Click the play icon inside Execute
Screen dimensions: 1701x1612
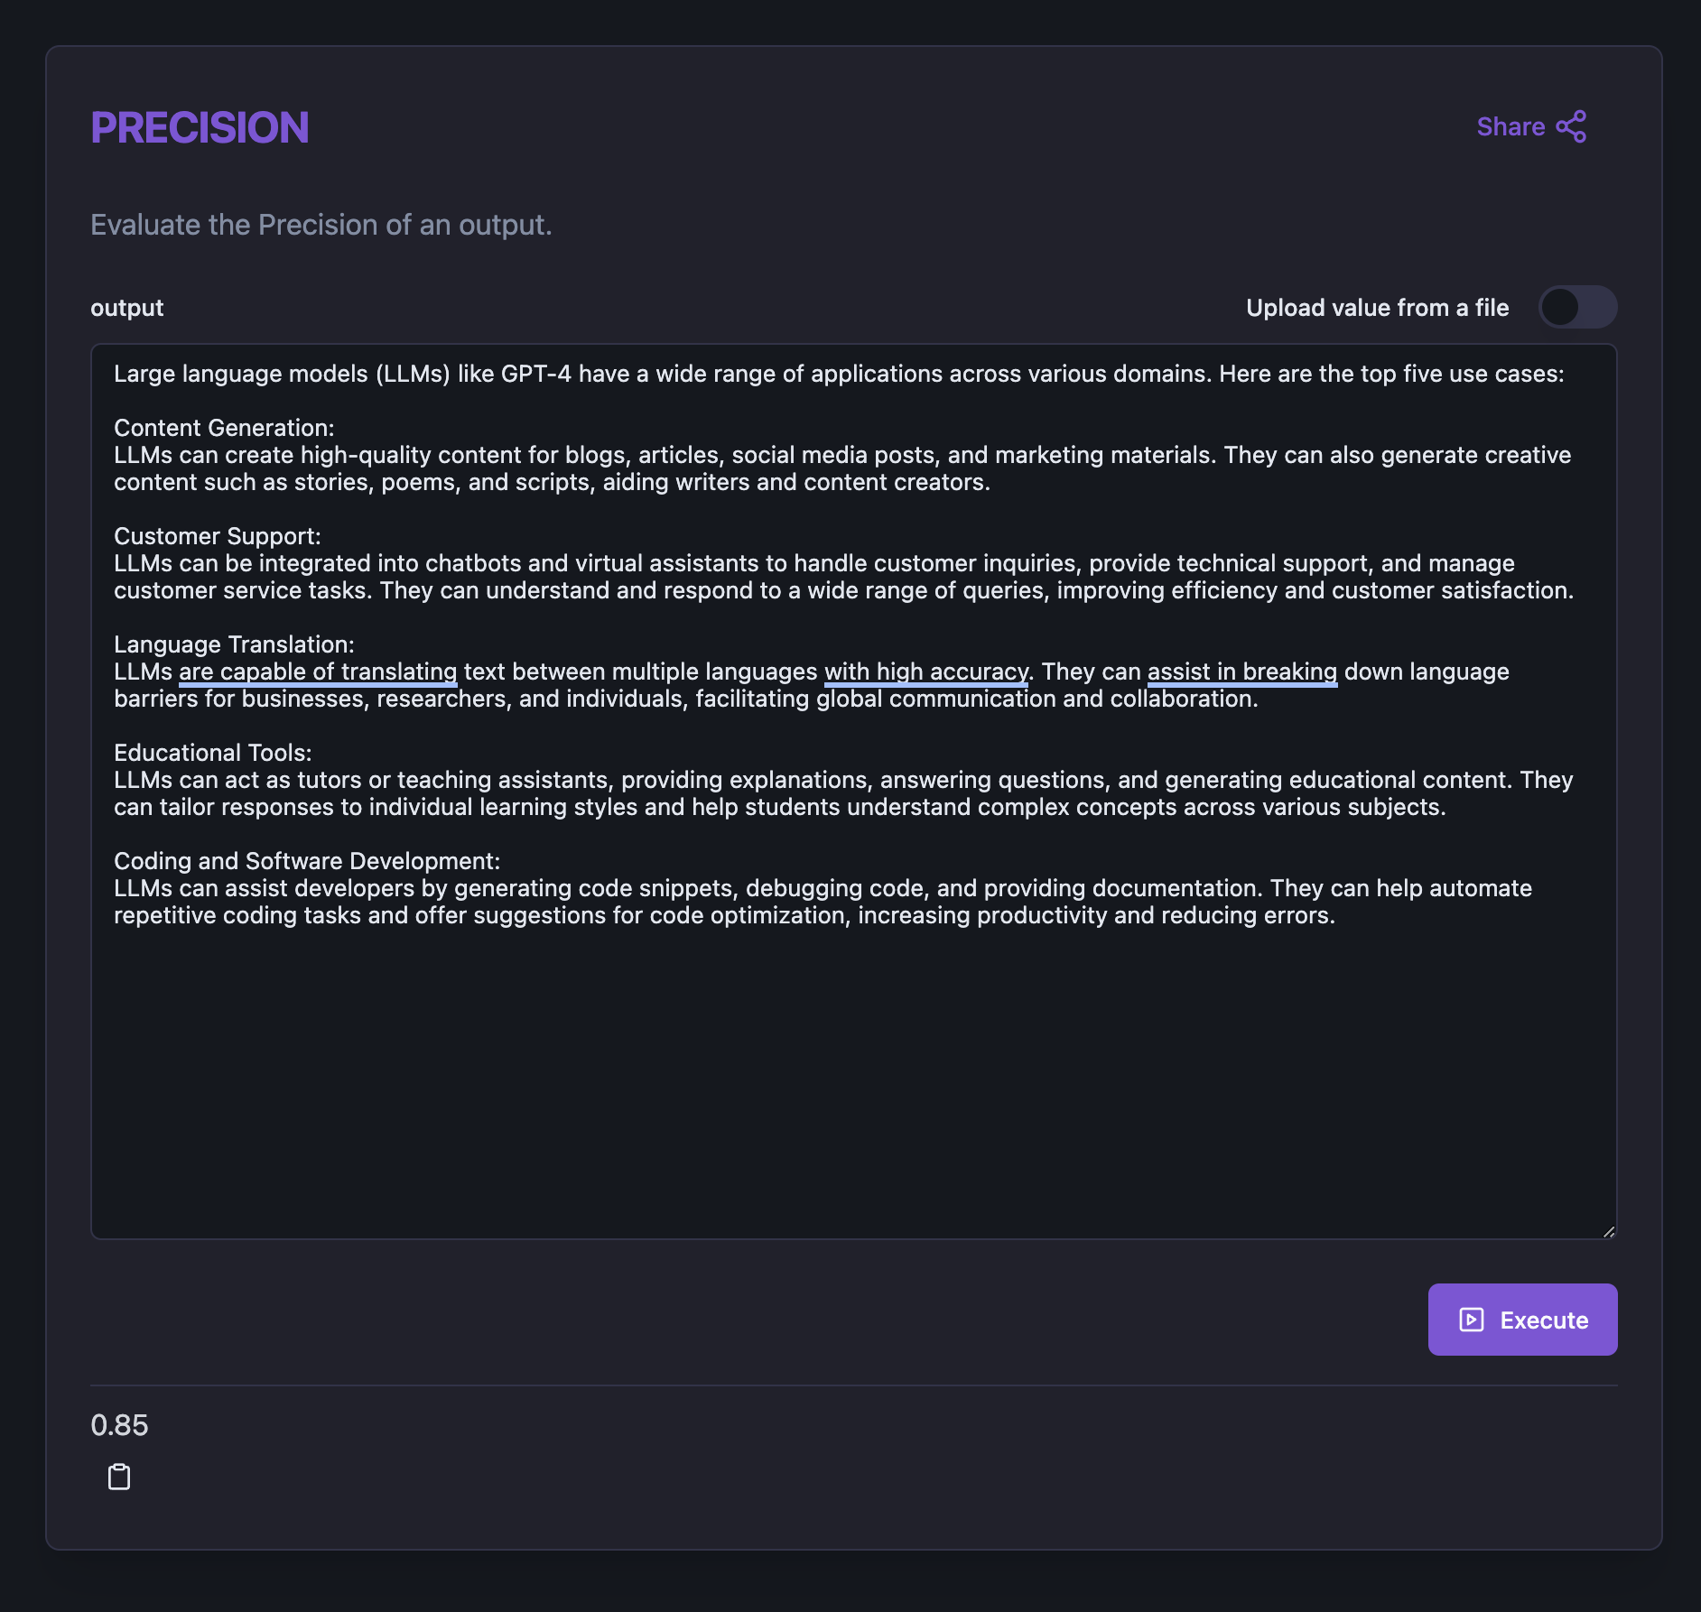click(x=1472, y=1320)
